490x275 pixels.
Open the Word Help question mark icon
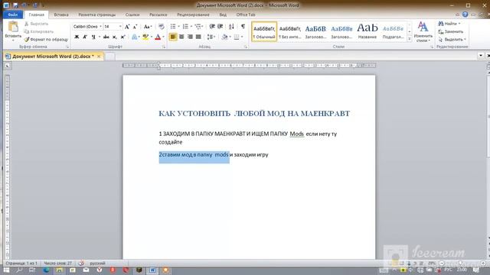click(465, 15)
